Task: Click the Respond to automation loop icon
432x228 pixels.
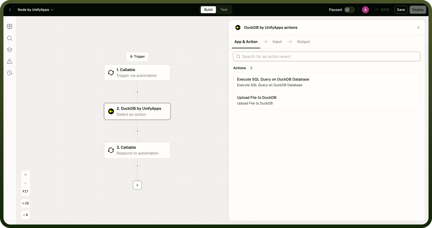Action: (x=111, y=150)
